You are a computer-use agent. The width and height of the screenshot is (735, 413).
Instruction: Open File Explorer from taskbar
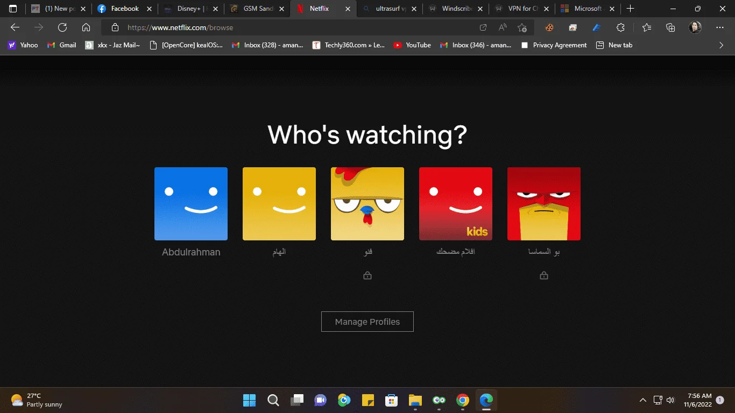(x=415, y=400)
